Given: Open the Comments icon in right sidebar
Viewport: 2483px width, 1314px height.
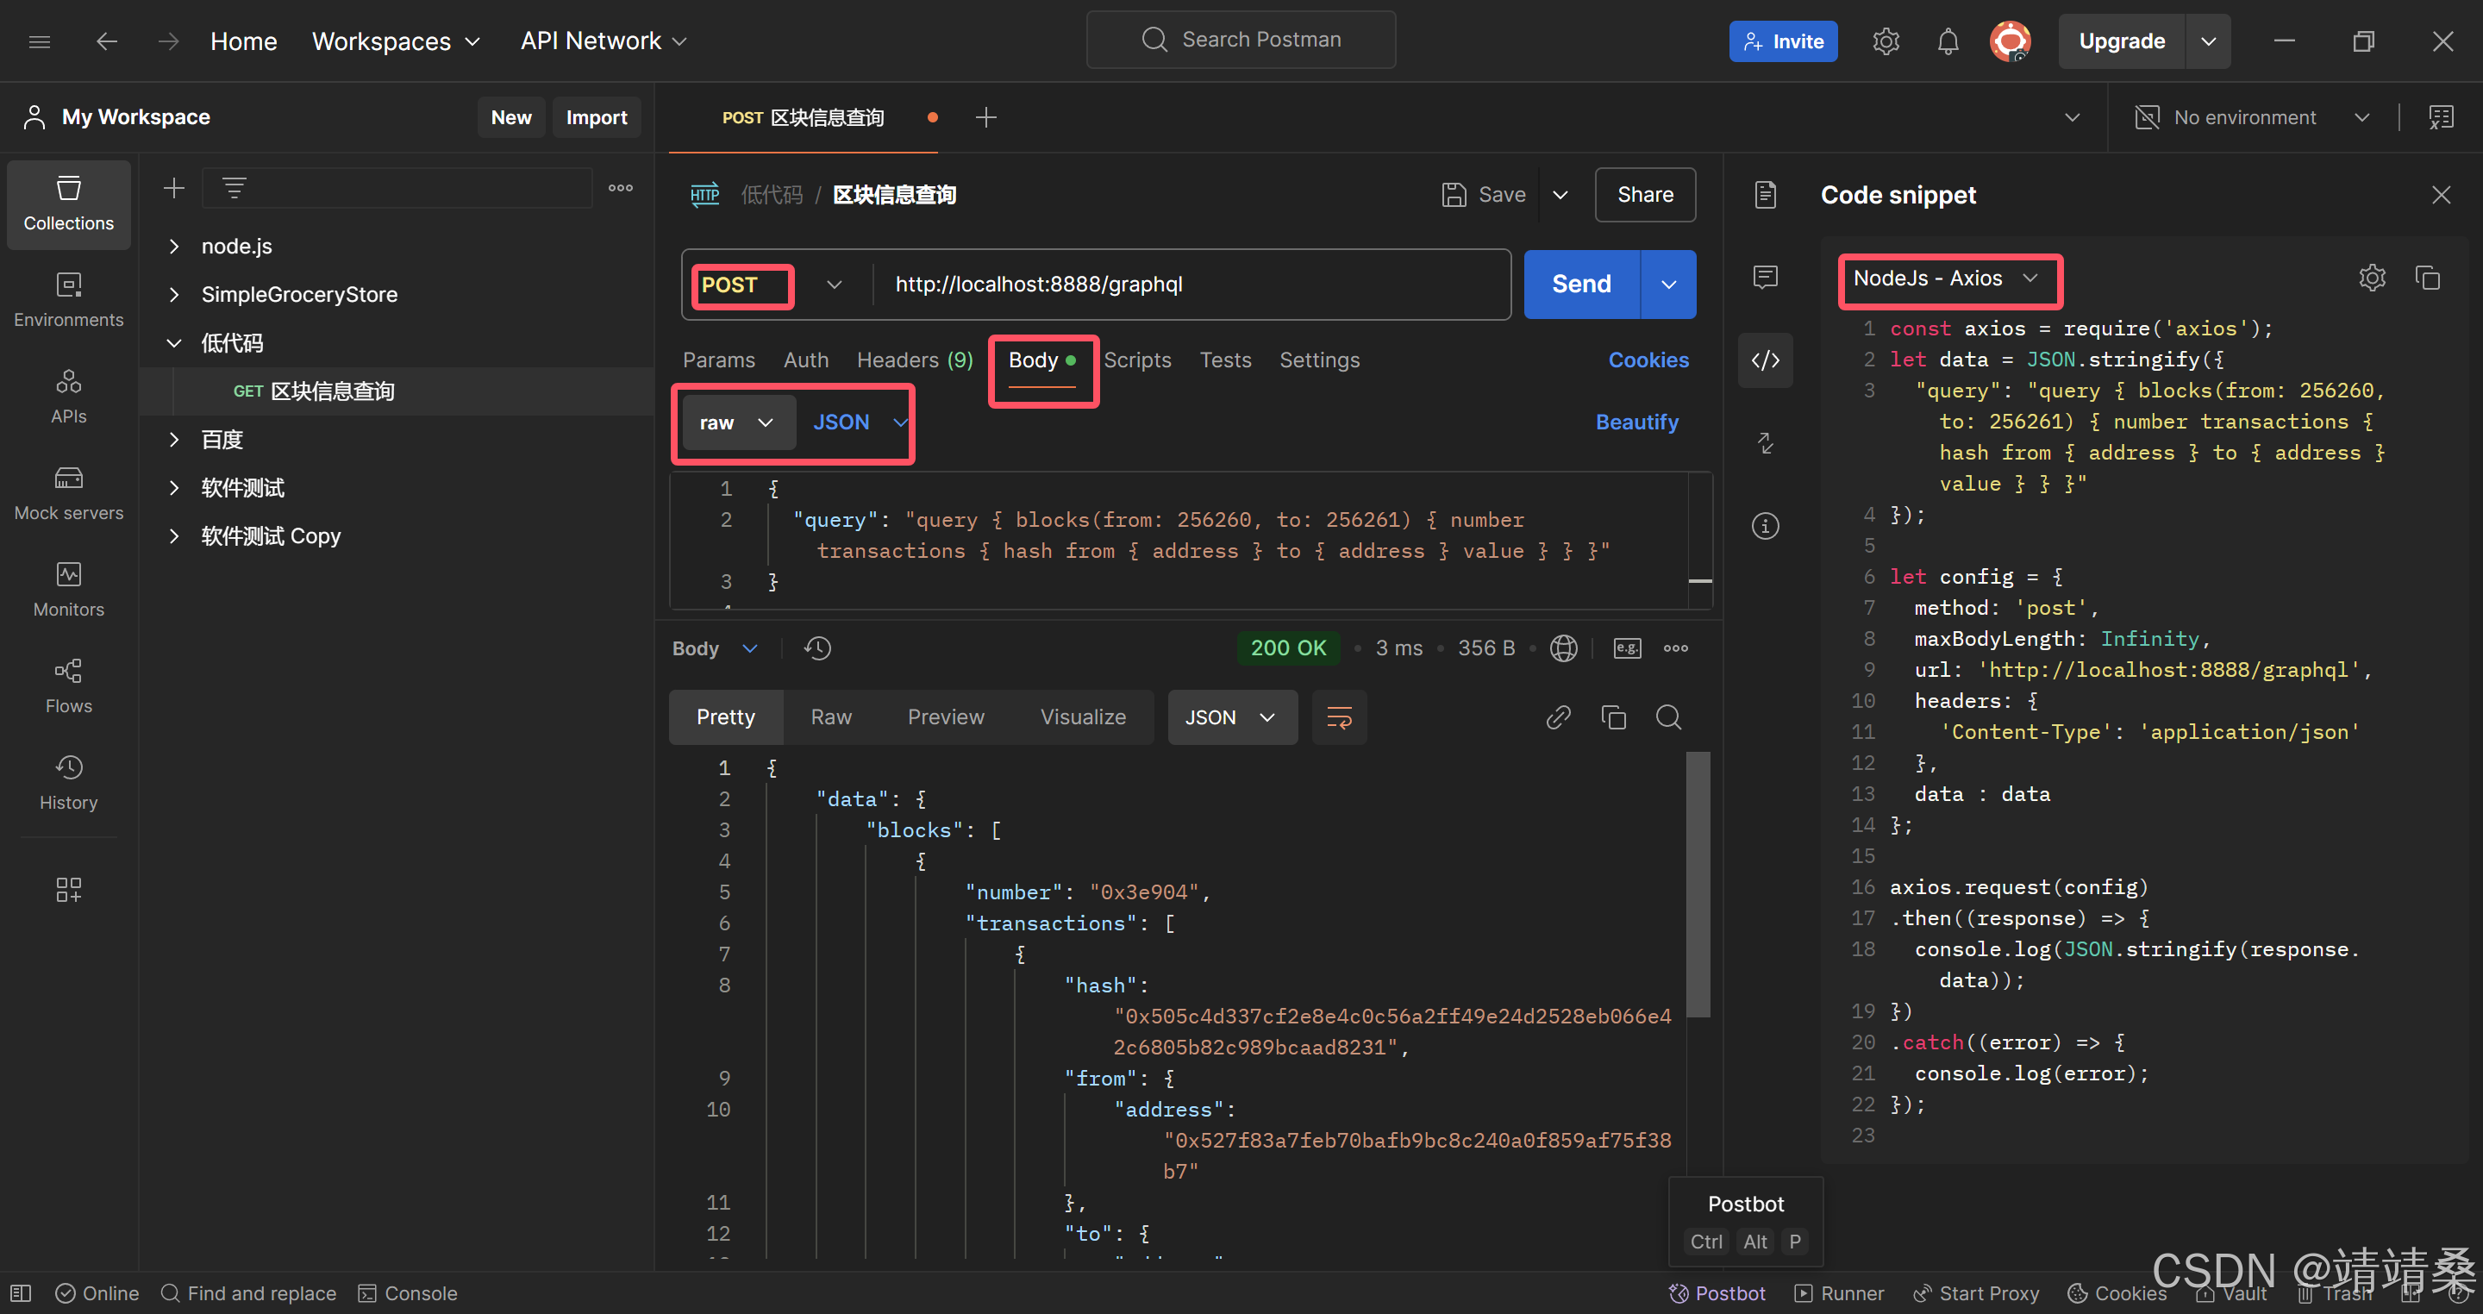Looking at the screenshot, I should pyautogui.click(x=1765, y=278).
